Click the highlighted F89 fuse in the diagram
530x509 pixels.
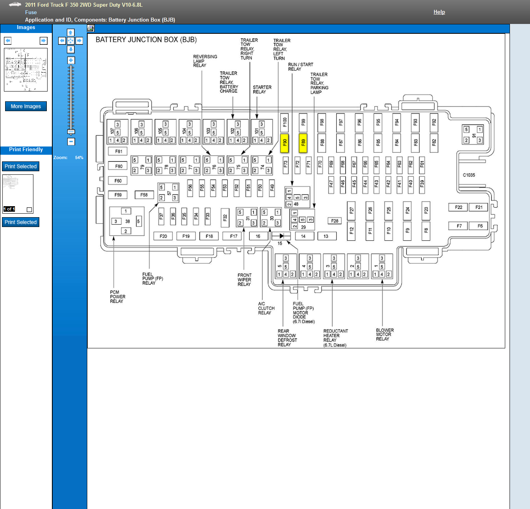pyautogui.click(x=303, y=142)
